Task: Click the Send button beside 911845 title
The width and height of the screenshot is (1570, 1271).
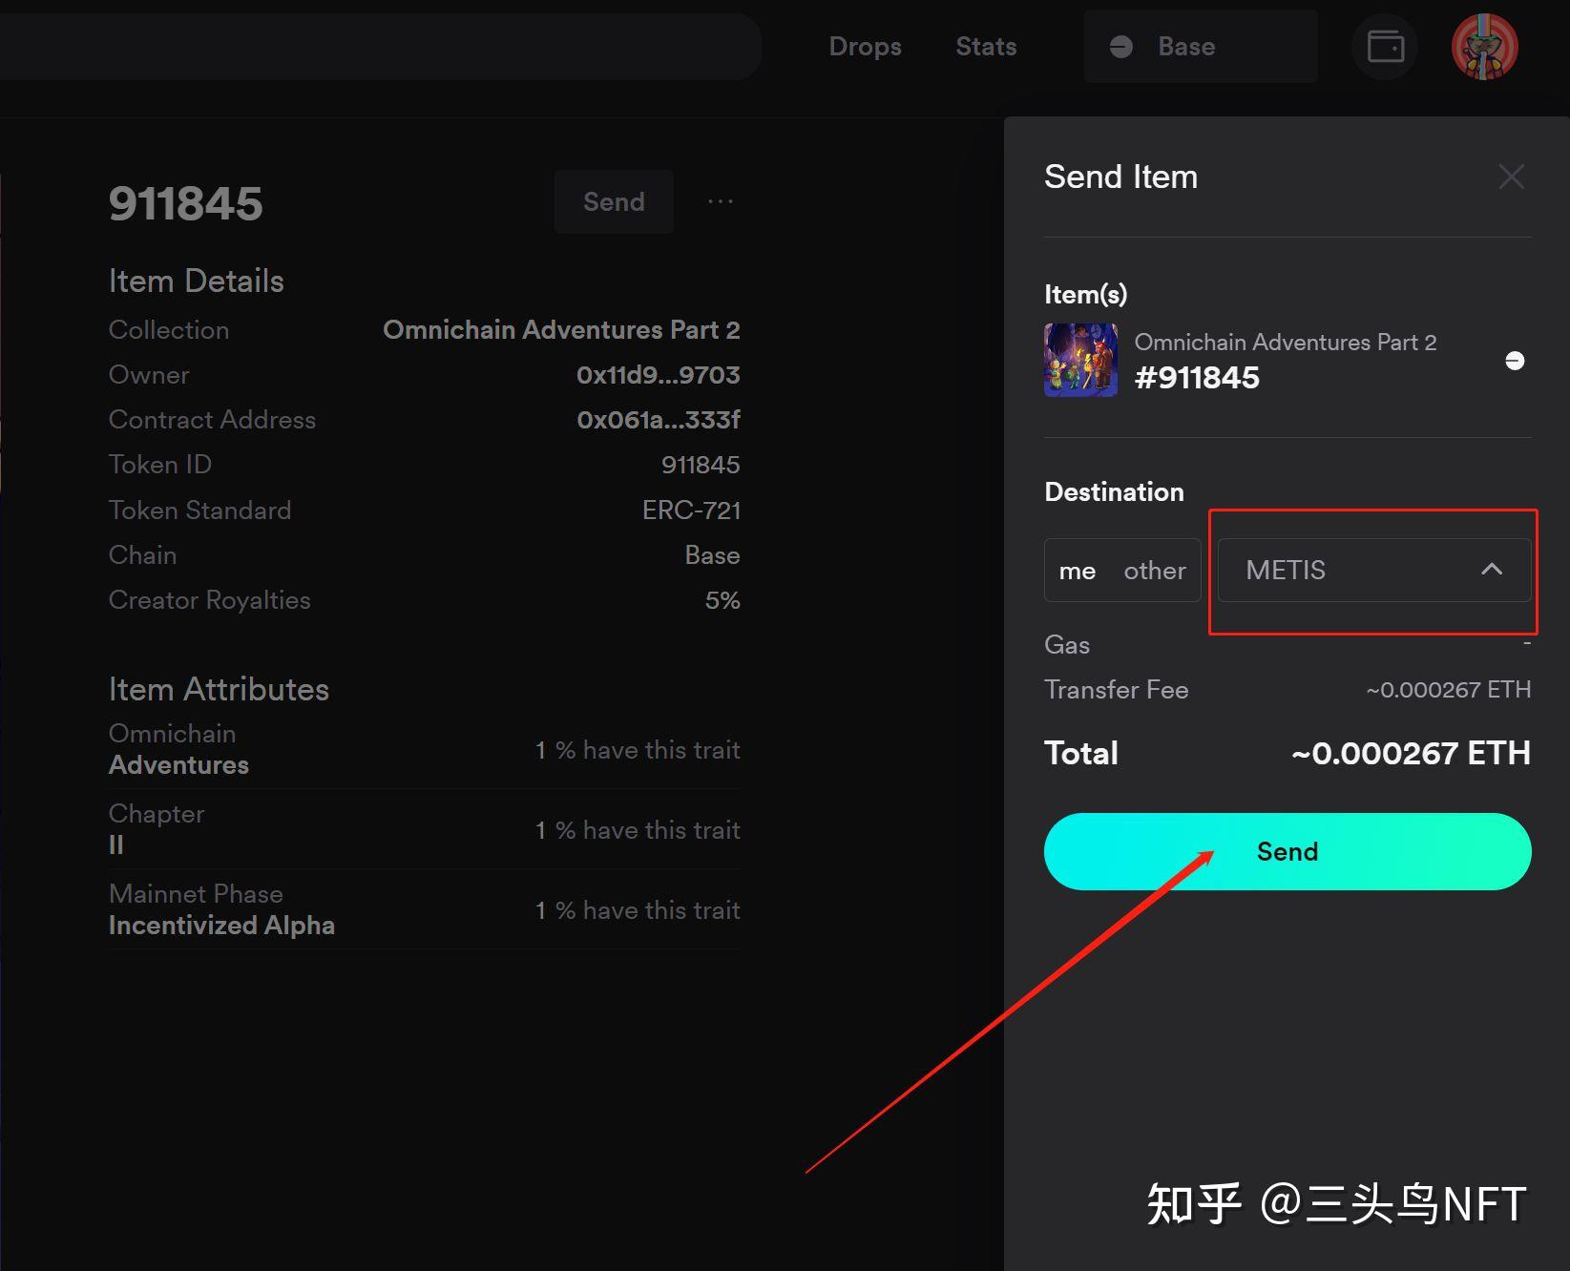Action: pyautogui.click(x=614, y=201)
